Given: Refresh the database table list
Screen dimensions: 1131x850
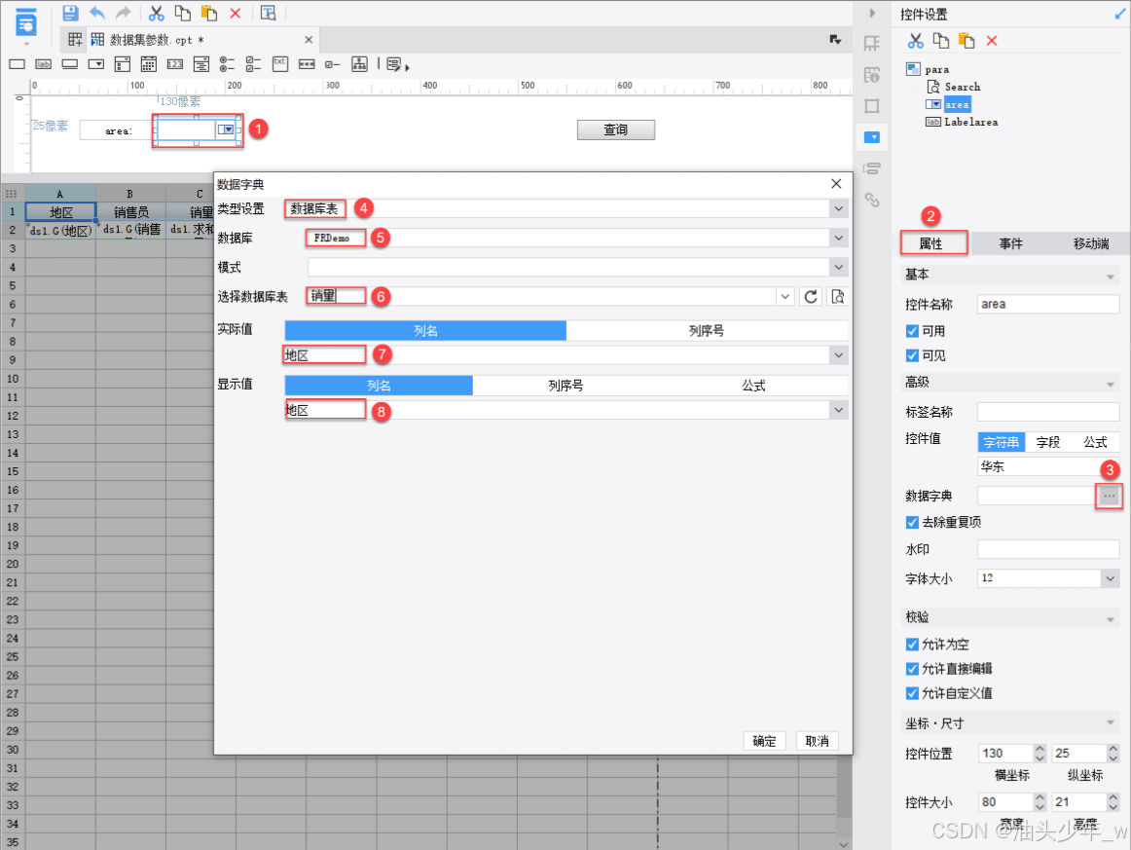Looking at the screenshot, I should coord(811,297).
